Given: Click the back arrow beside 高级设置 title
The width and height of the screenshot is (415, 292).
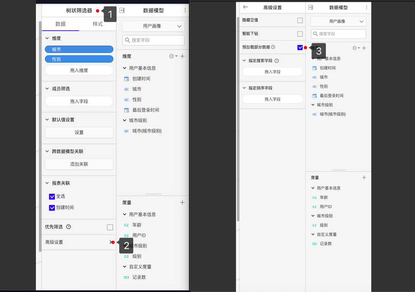Looking at the screenshot, I should point(246,7).
